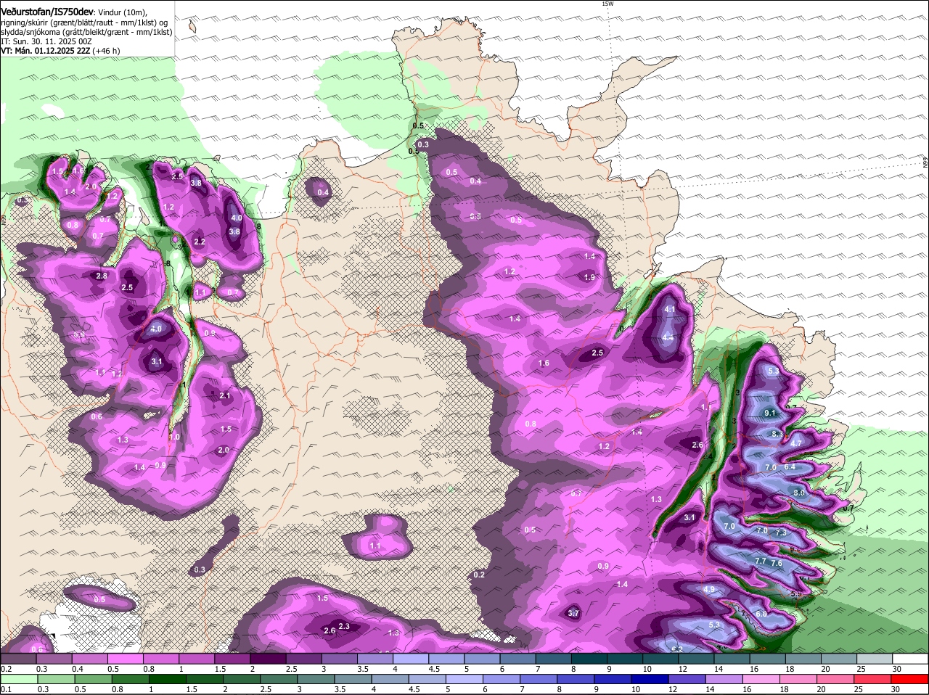Click the white 30 swatch on upper scale
The image size is (929, 695).
909,659
